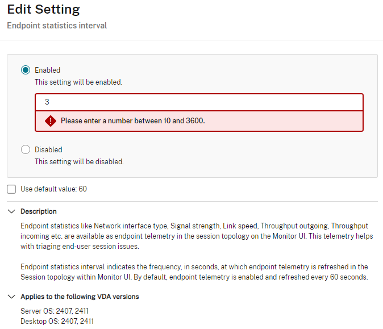Image resolution: width=383 pixels, height=329 pixels.
Task: Click the interval number input field
Action: 199,102
